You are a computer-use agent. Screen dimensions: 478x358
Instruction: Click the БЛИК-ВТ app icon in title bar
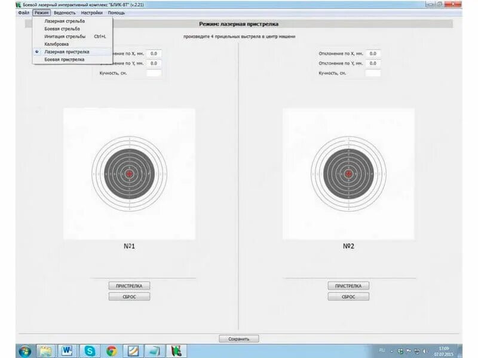[x=19, y=5]
